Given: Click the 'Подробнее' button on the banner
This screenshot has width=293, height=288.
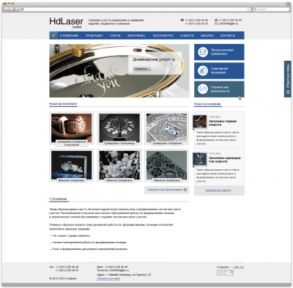Looking at the screenshot, I should coord(141,69).
